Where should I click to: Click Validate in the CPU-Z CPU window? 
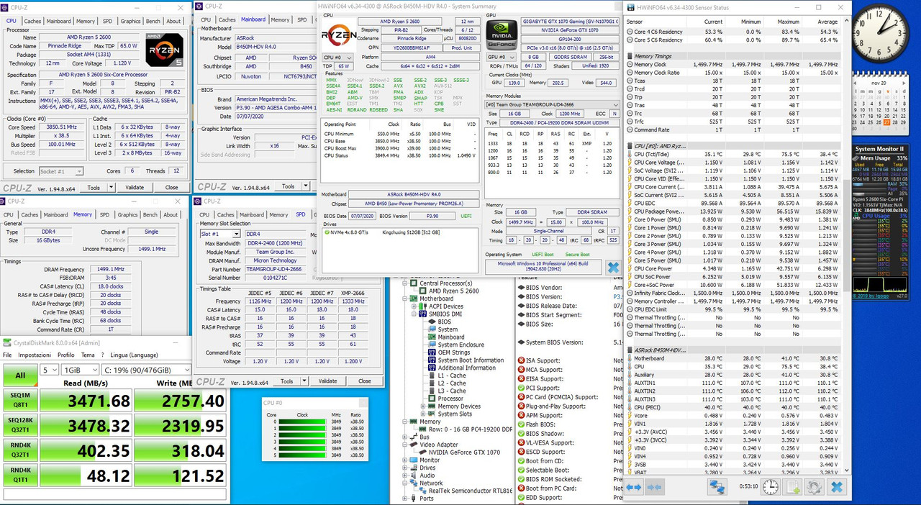coord(135,187)
